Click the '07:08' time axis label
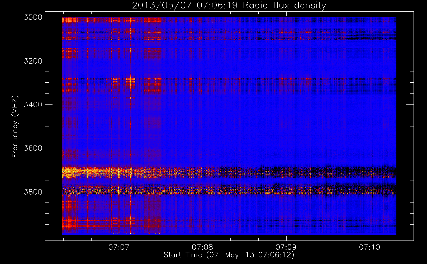 (202, 247)
